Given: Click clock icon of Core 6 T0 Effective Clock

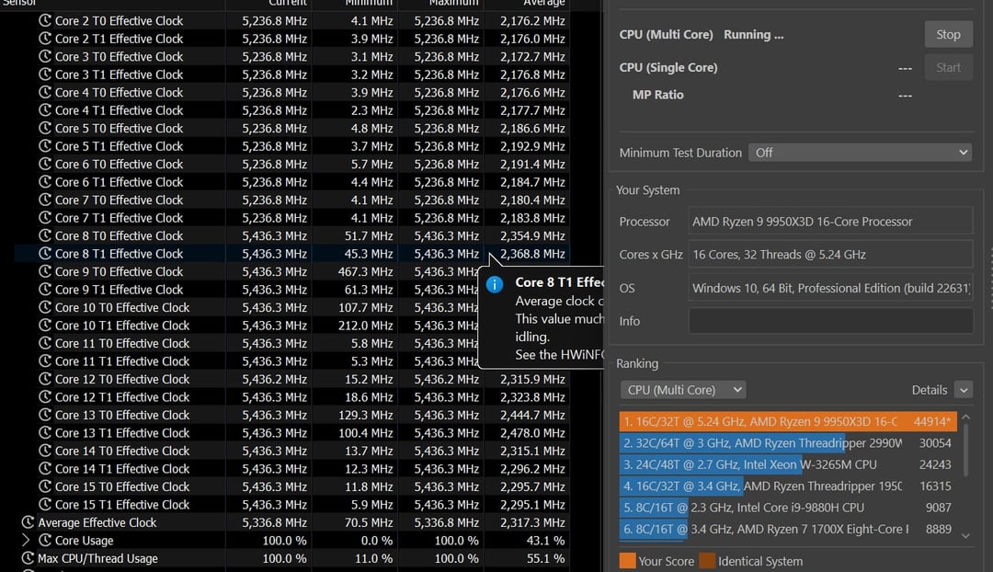Looking at the screenshot, I should click(45, 164).
